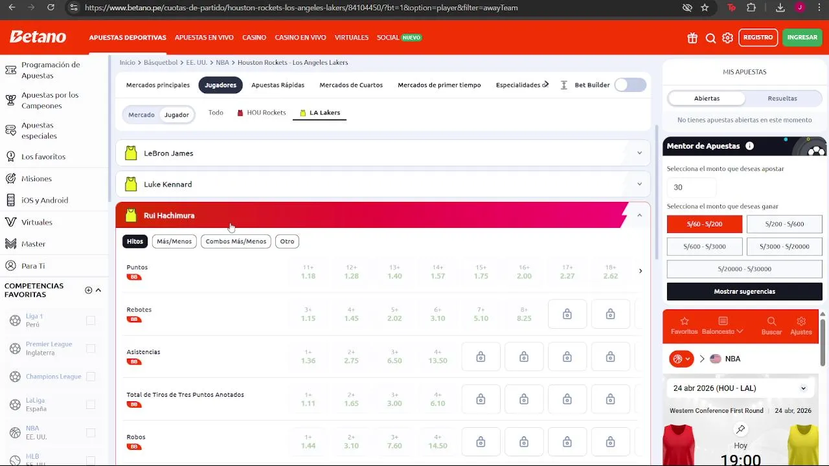The height and width of the screenshot is (466, 829).
Task: Pick Puntos 14+ odds 1.57
Action: click(x=438, y=272)
